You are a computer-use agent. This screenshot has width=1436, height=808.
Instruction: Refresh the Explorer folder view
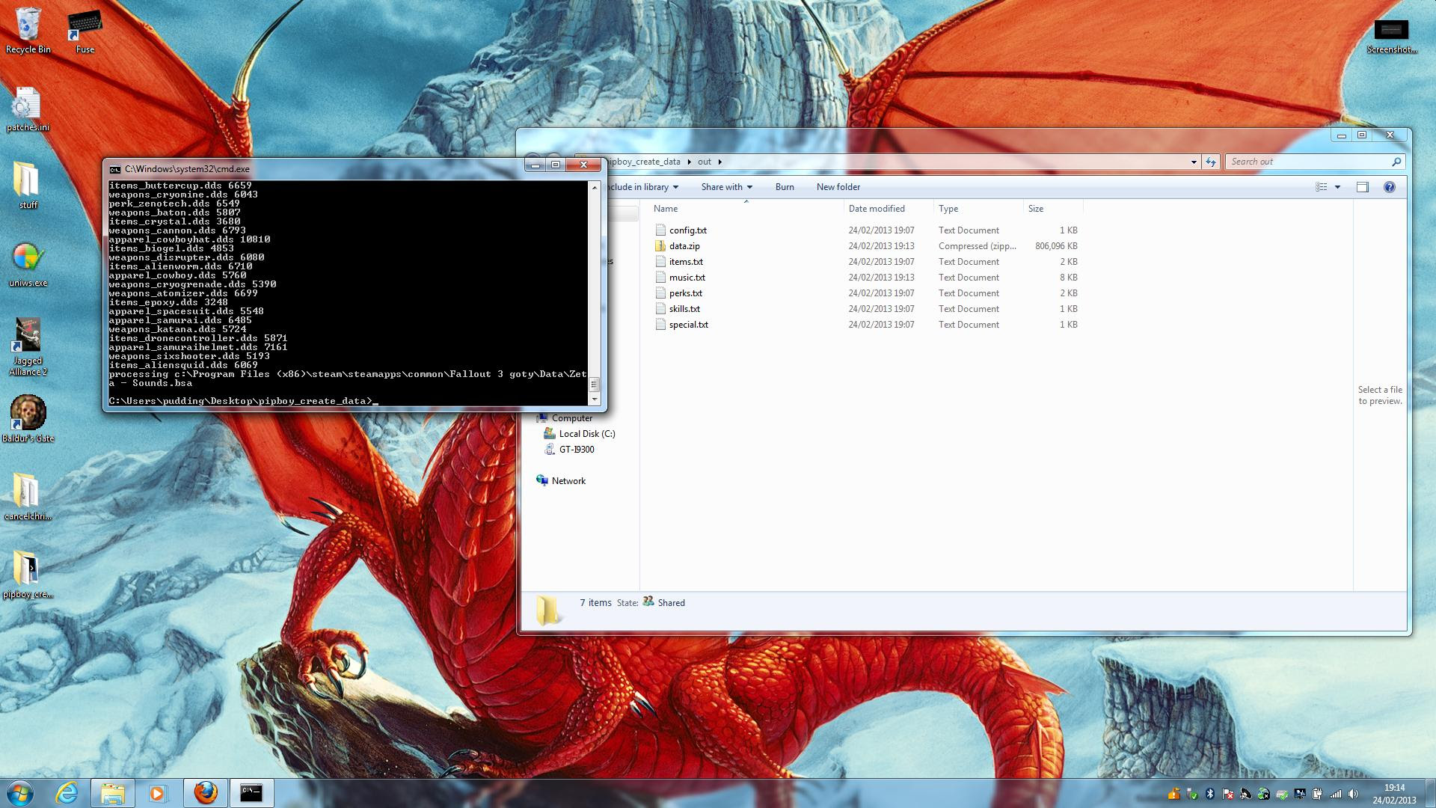click(x=1211, y=162)
